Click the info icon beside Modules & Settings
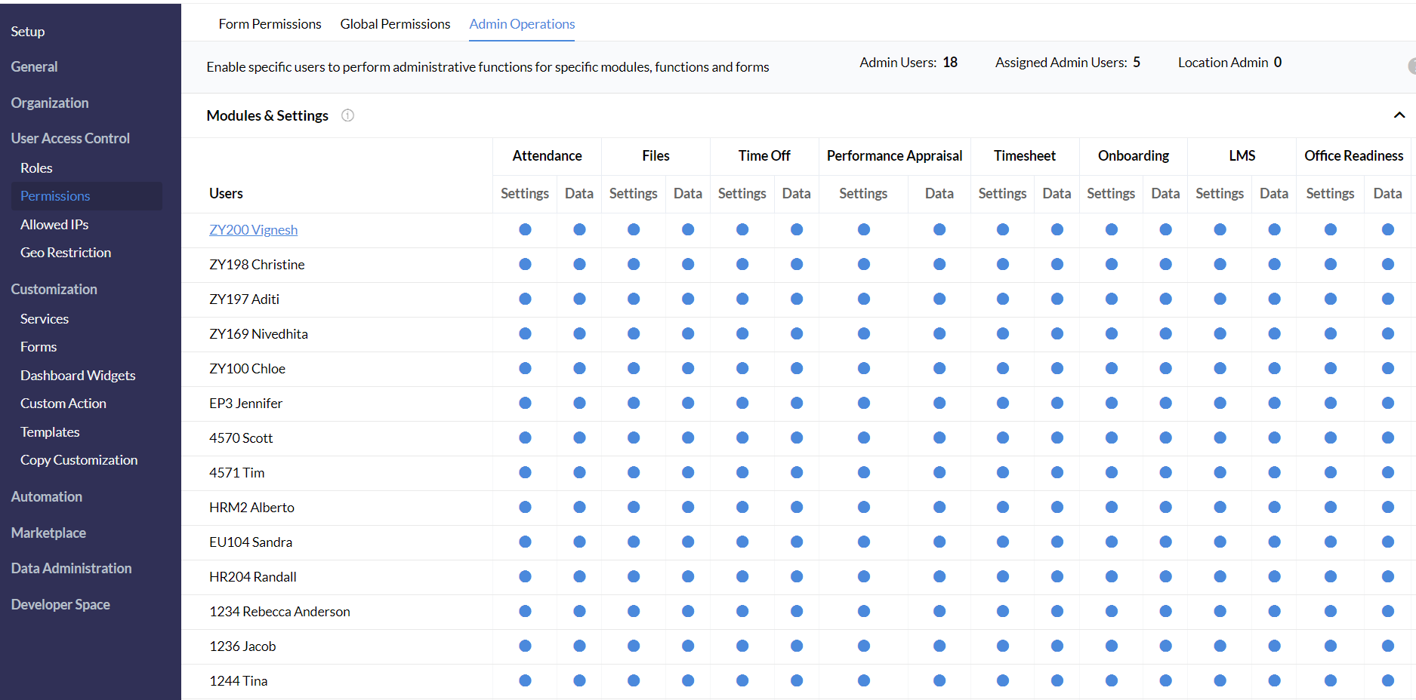Image resolution: width=1416 pixels, height=700 pixels. pyautogui.click(x=347, y=115)
